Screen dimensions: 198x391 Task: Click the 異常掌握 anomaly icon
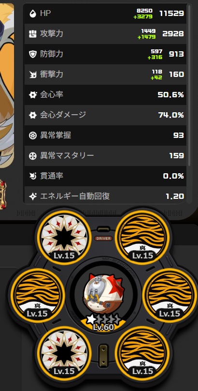[32, 135]
